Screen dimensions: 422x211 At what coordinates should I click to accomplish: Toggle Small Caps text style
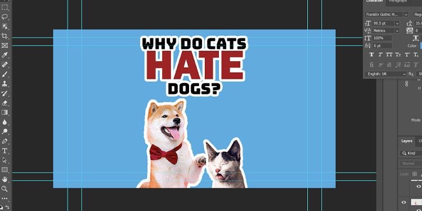click(x=398, y=55)
